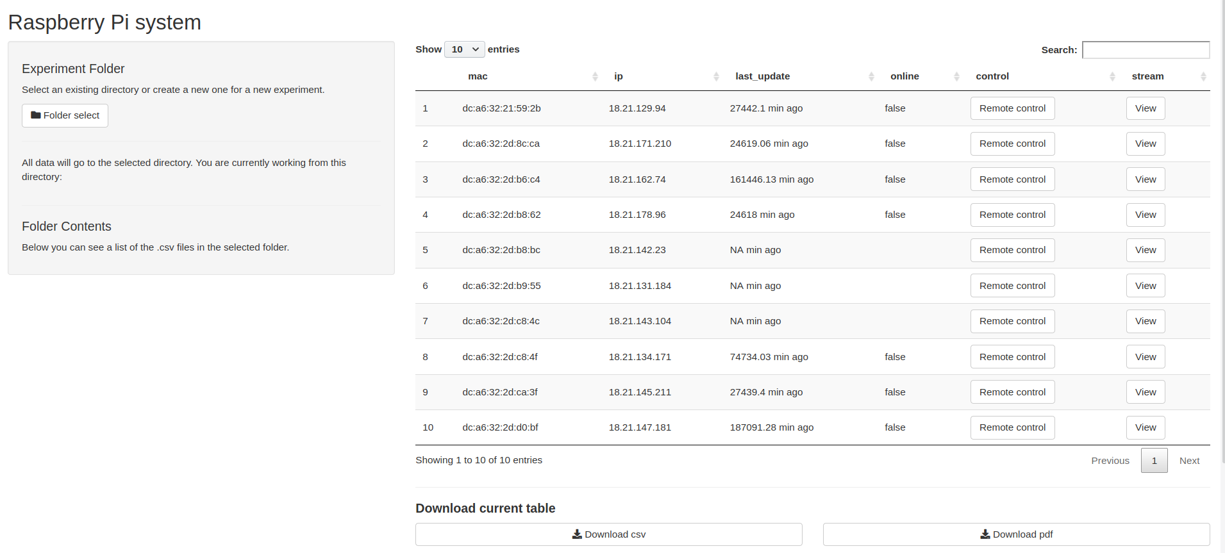Image resolution: width=1225 pixels, height=553 pixels.
Task: Remote control device dc:a6:32:2d:ca:3f
Action: (x=1012, y=392)
